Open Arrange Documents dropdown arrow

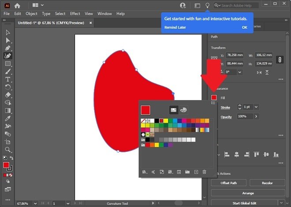tap(42, 5)
